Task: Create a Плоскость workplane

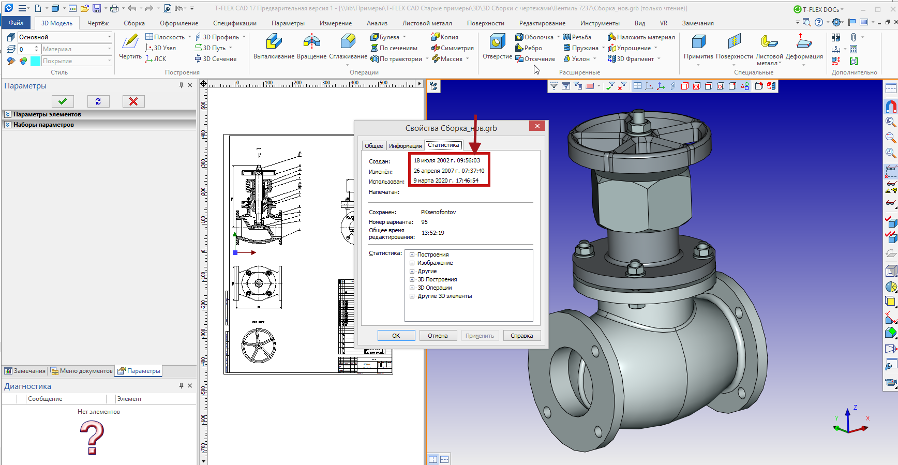Action: [165, 37]
